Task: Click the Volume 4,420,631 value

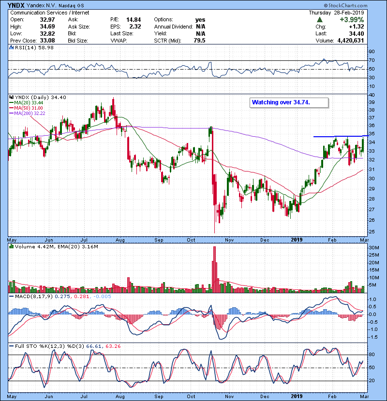Action: pos(351,41)
